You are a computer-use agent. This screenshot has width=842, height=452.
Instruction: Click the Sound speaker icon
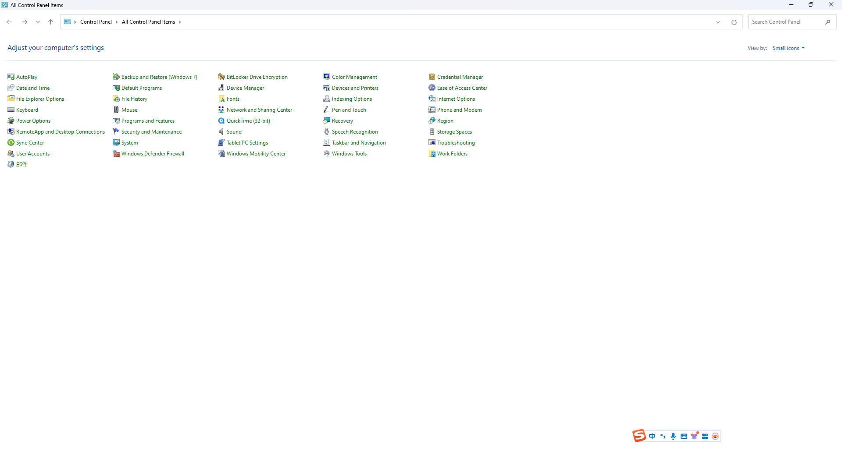[221, 132]
